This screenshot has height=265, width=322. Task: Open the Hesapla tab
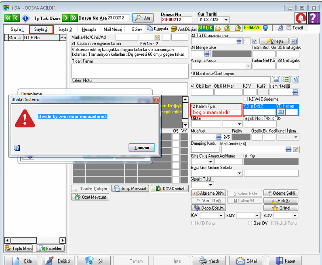click(89, 29)
